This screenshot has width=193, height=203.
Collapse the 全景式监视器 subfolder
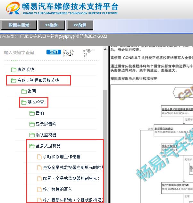tap(48, 146)
